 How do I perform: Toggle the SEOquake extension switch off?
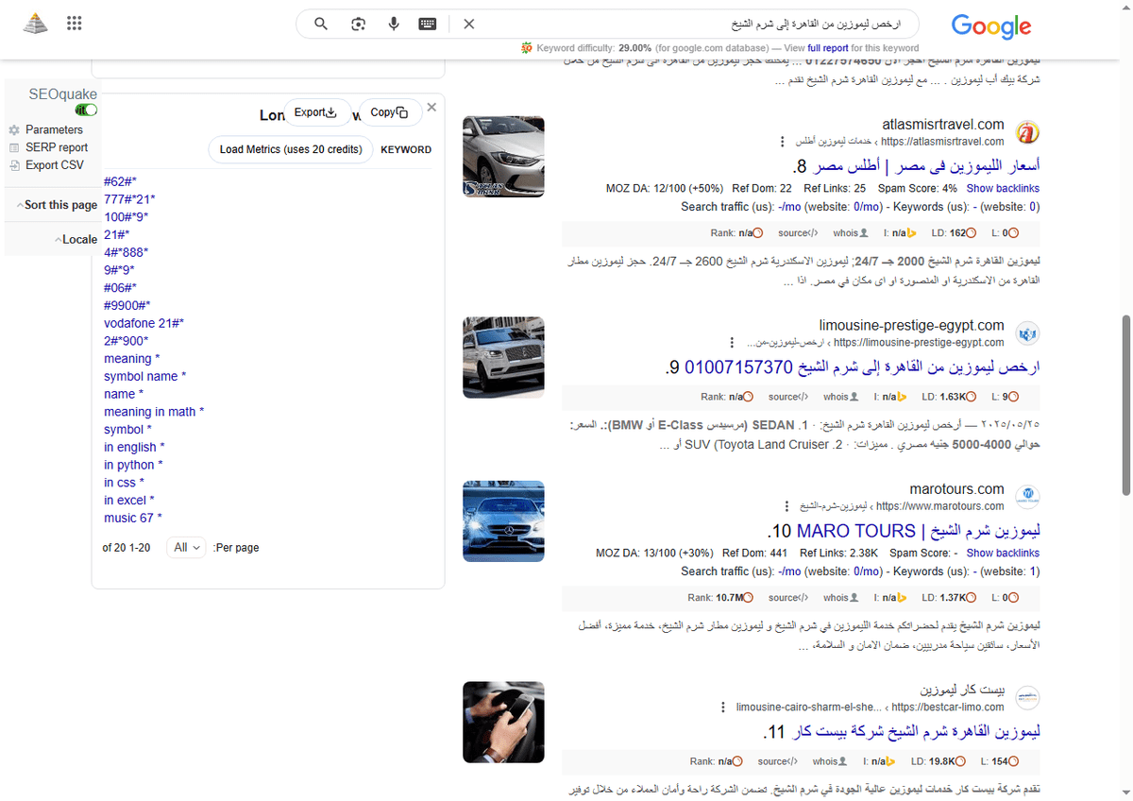pos(85,110)
